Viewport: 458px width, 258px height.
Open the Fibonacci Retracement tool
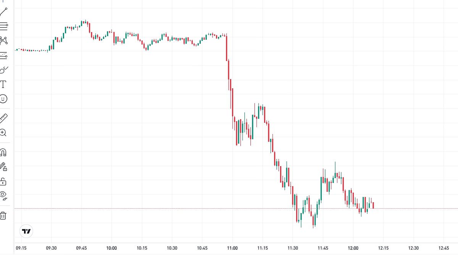(x=4, y=26)
